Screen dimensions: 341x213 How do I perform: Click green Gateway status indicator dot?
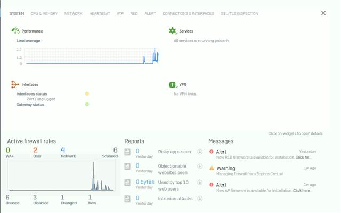point(87,104)
